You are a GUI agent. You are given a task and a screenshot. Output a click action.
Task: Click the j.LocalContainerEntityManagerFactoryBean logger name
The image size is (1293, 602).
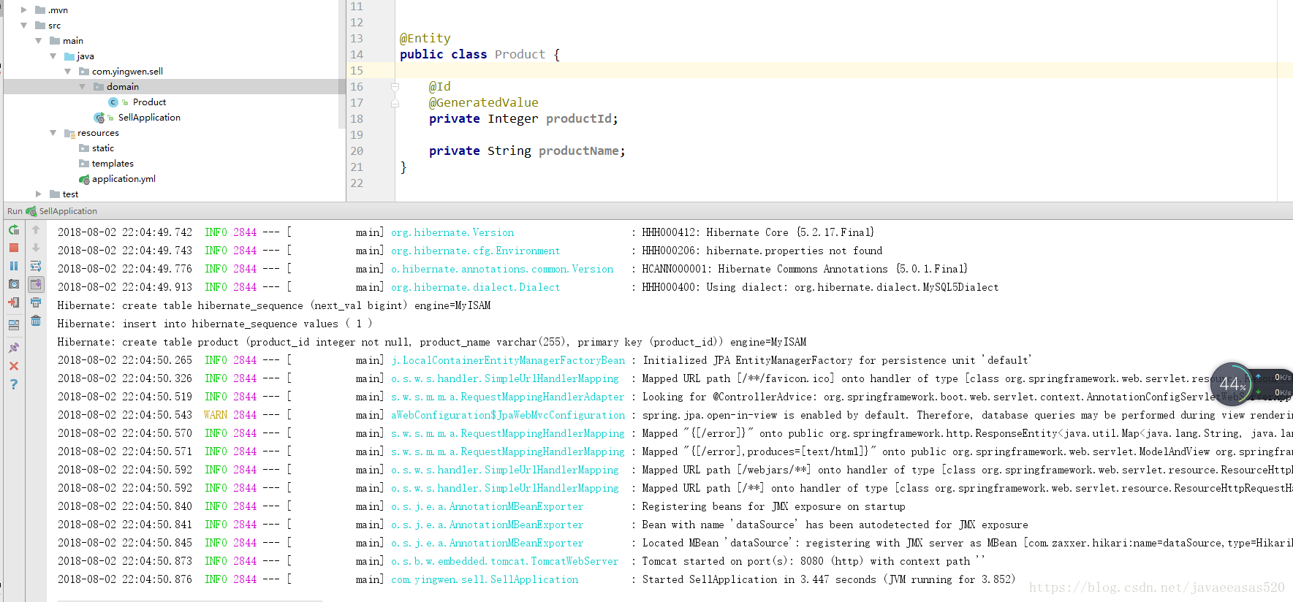pyautogui.click(x=508, y=360)
